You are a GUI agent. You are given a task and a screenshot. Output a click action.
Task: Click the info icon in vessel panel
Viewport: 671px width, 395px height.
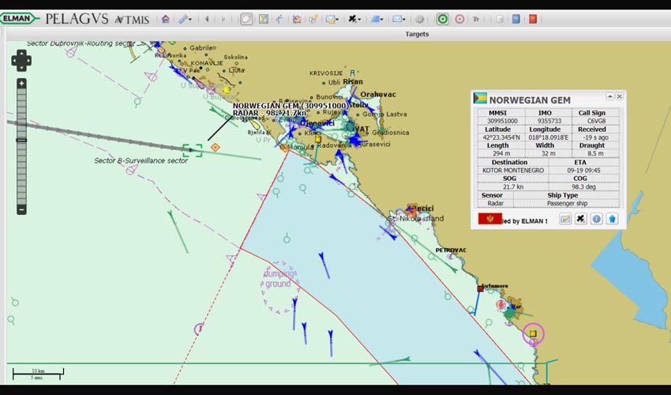(x=596, y=219)
